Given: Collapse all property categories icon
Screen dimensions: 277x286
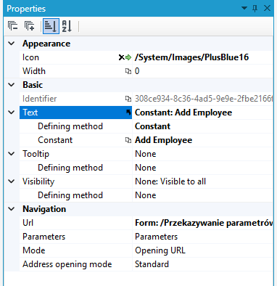Looking at the screenshot, I should point(13,25).
